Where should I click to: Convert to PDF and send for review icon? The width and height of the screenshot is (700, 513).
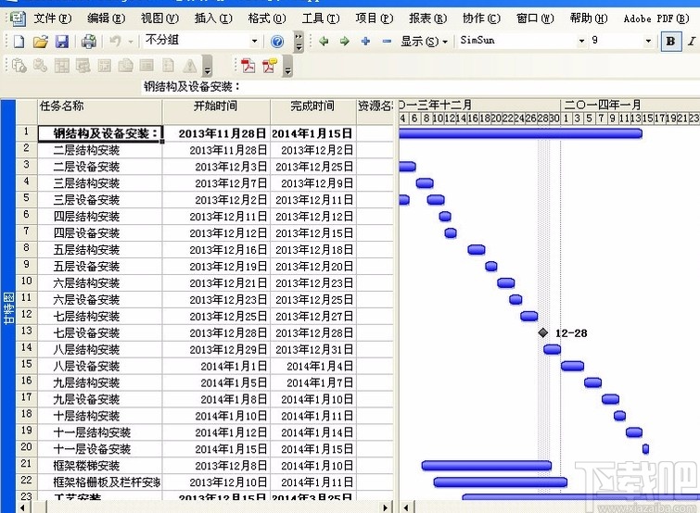click(x=270, y=66)
